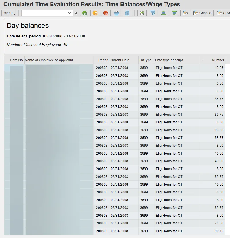Click the red Cancel icon
230x238 pixels.
click(106, 13)
